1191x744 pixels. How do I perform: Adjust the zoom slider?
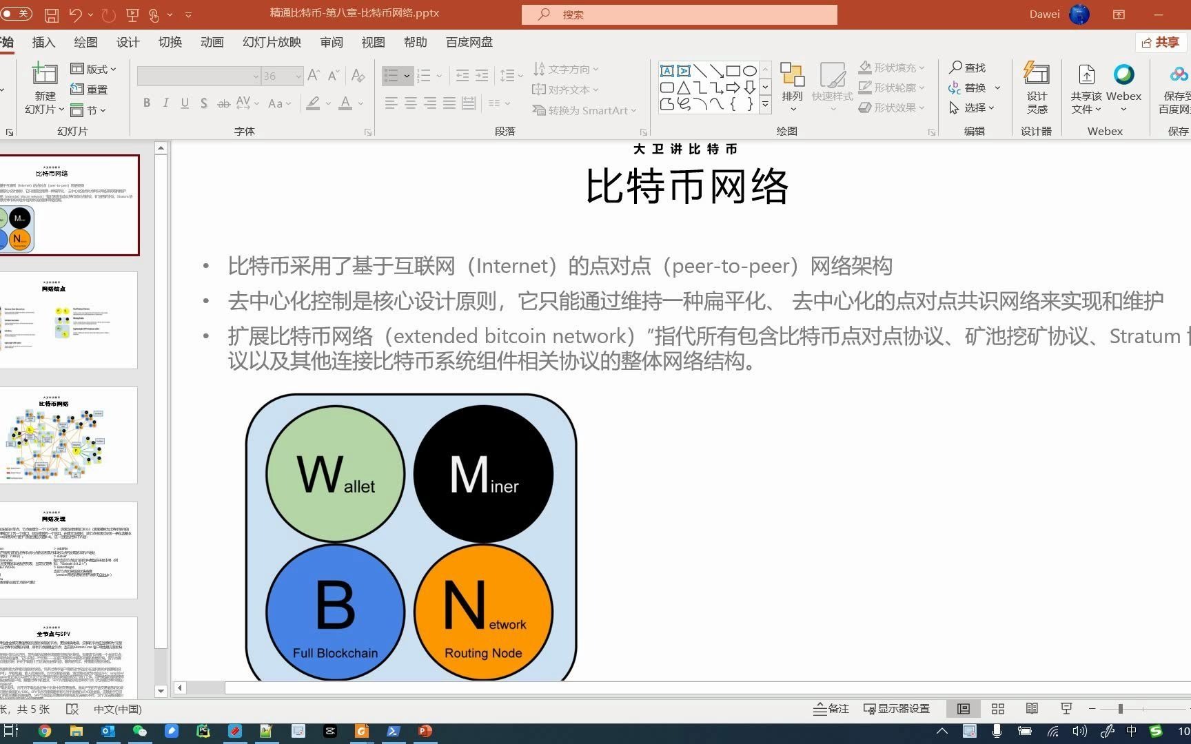[1121, 709]
